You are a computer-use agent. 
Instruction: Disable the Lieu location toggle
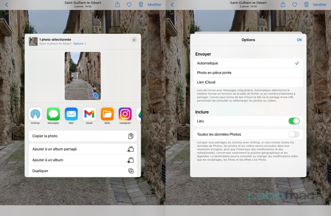click(x=294, y=121)
